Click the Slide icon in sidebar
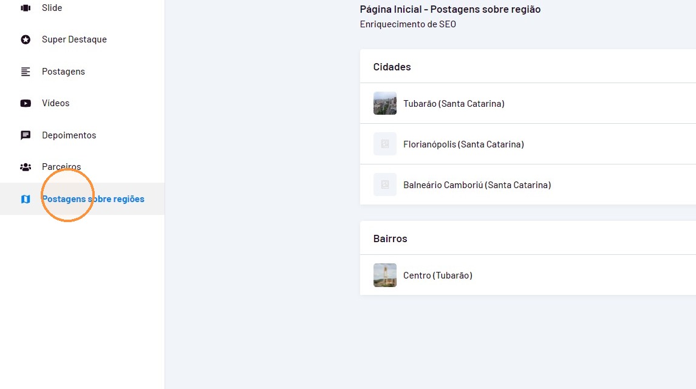This screenshot has height=389, width=696. click(x=26, y=8)
